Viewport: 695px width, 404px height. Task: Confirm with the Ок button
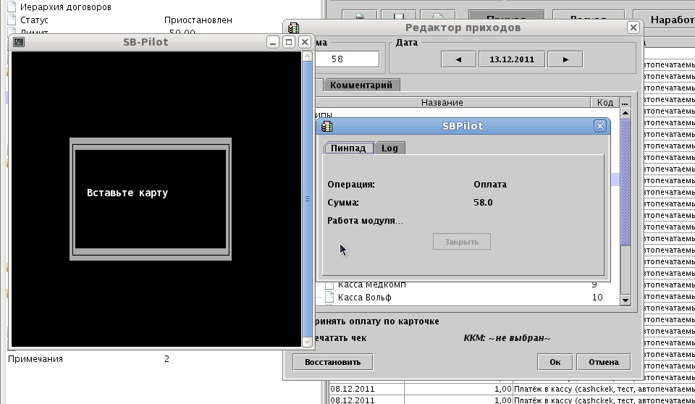tap(555, 362)
